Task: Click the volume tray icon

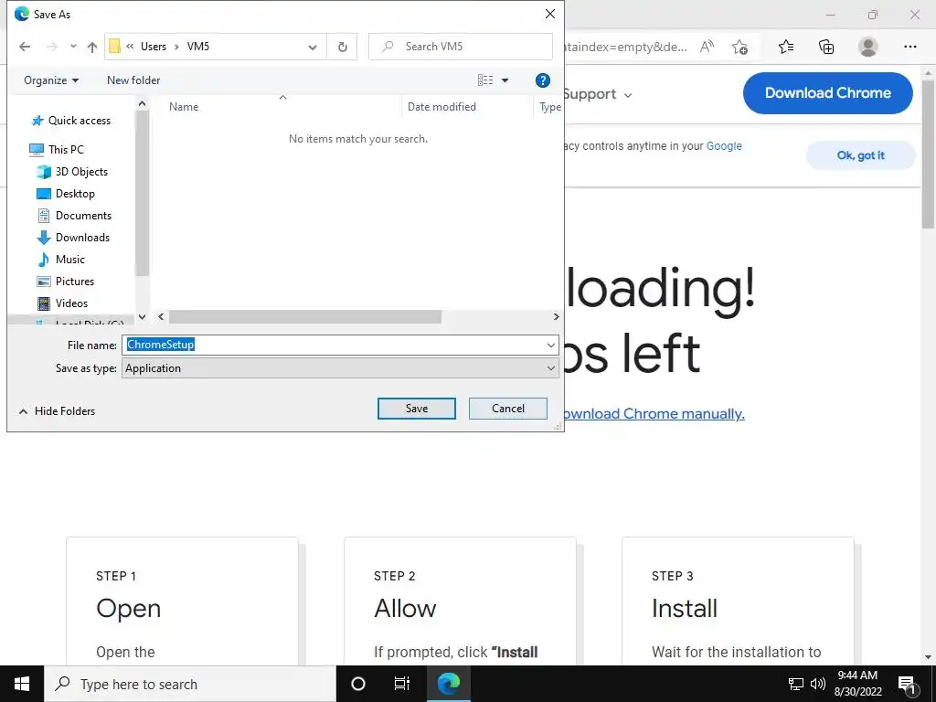Action: point(818,684)
